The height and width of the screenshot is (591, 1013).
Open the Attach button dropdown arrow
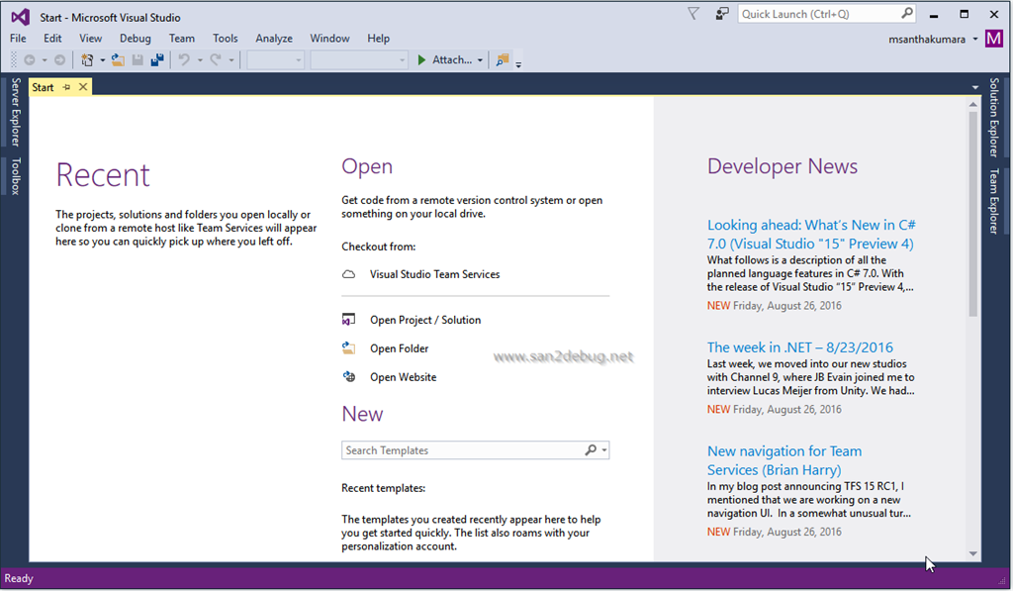(480, 60)
